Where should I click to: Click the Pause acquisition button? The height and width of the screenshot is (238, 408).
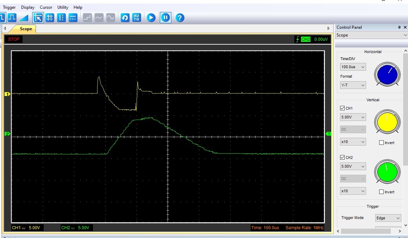[165, 18]
